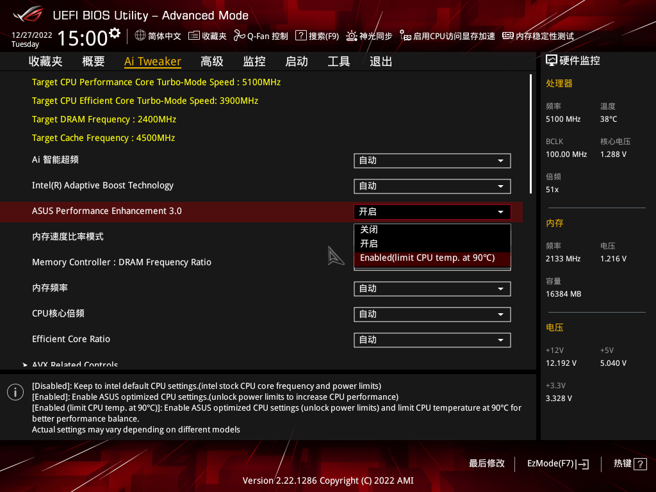Open the 收藏夹 favorites shortcut icon

tap(208, 36)
